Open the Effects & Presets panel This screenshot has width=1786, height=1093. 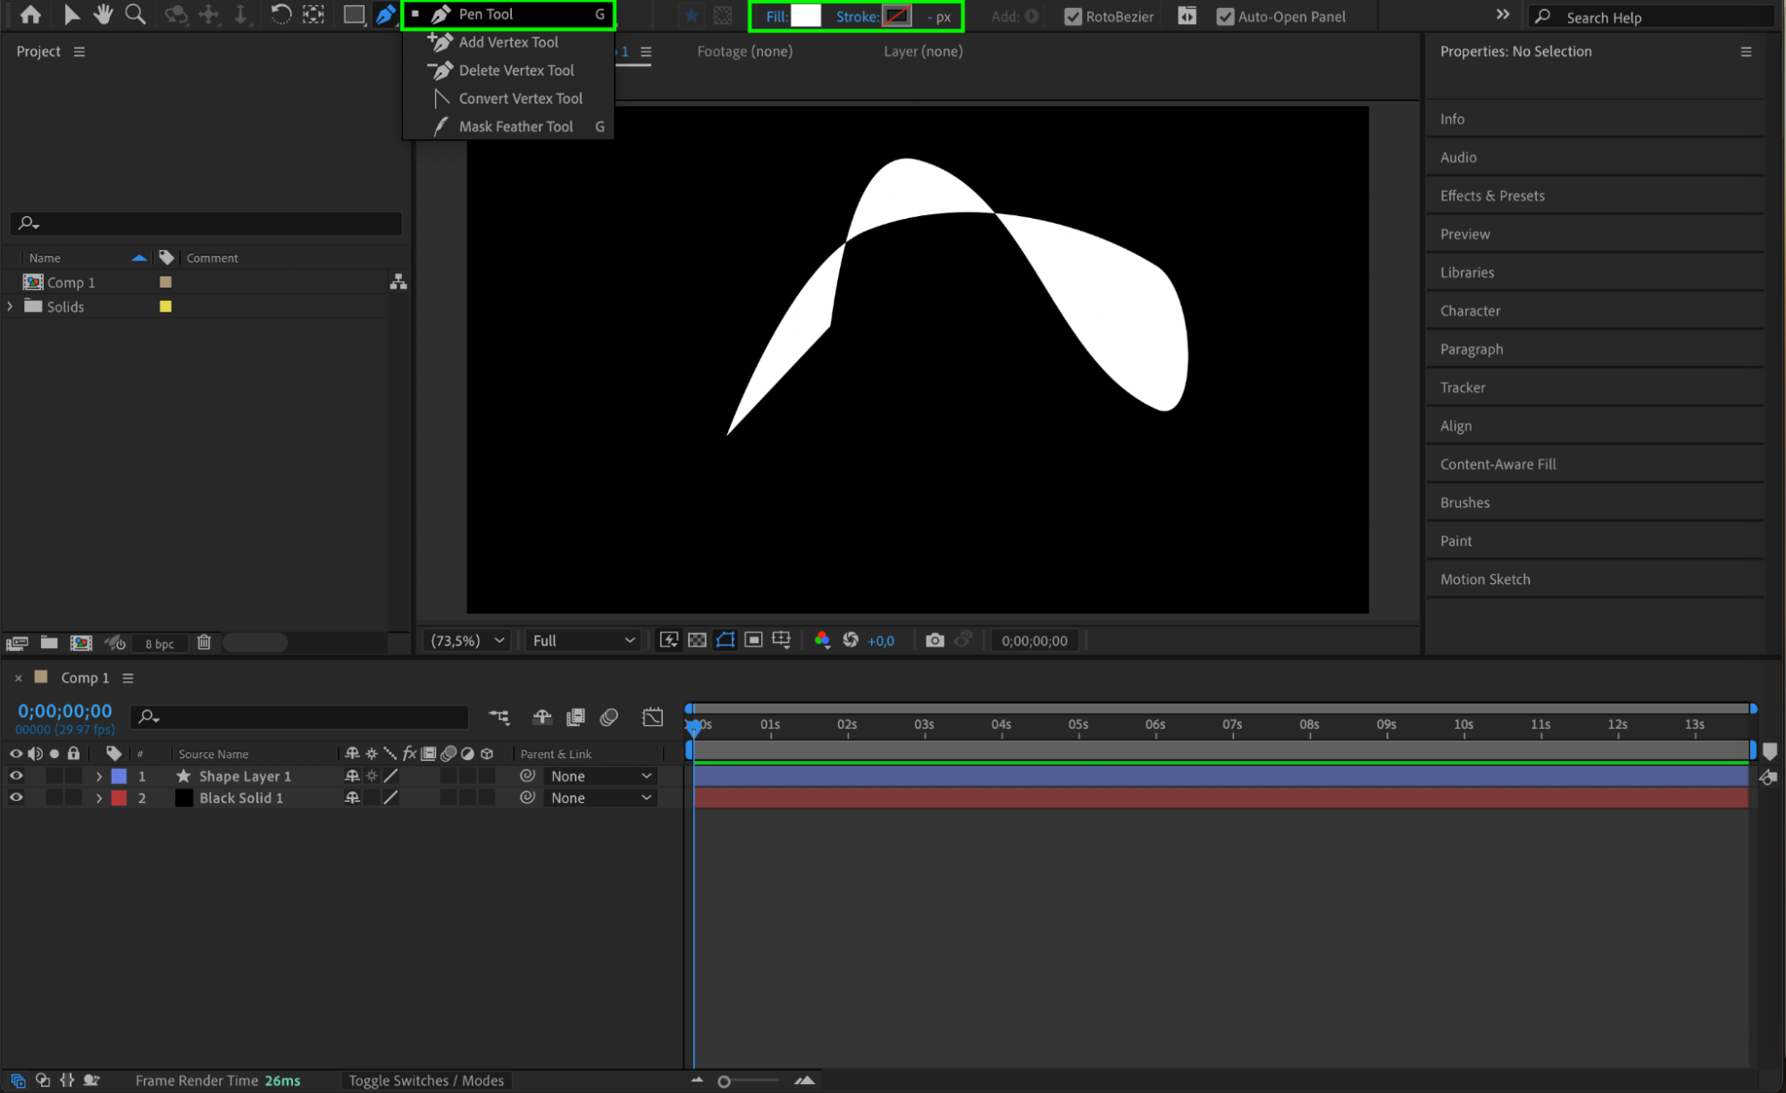1492,196
